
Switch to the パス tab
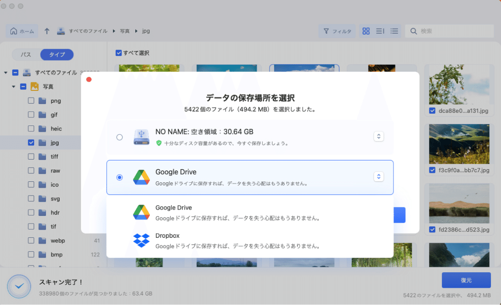[26, 55]
